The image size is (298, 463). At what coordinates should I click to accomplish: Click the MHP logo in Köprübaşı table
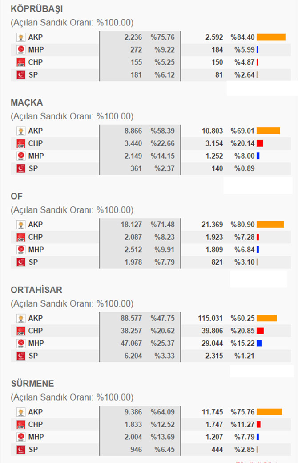(x=20, y=49)
